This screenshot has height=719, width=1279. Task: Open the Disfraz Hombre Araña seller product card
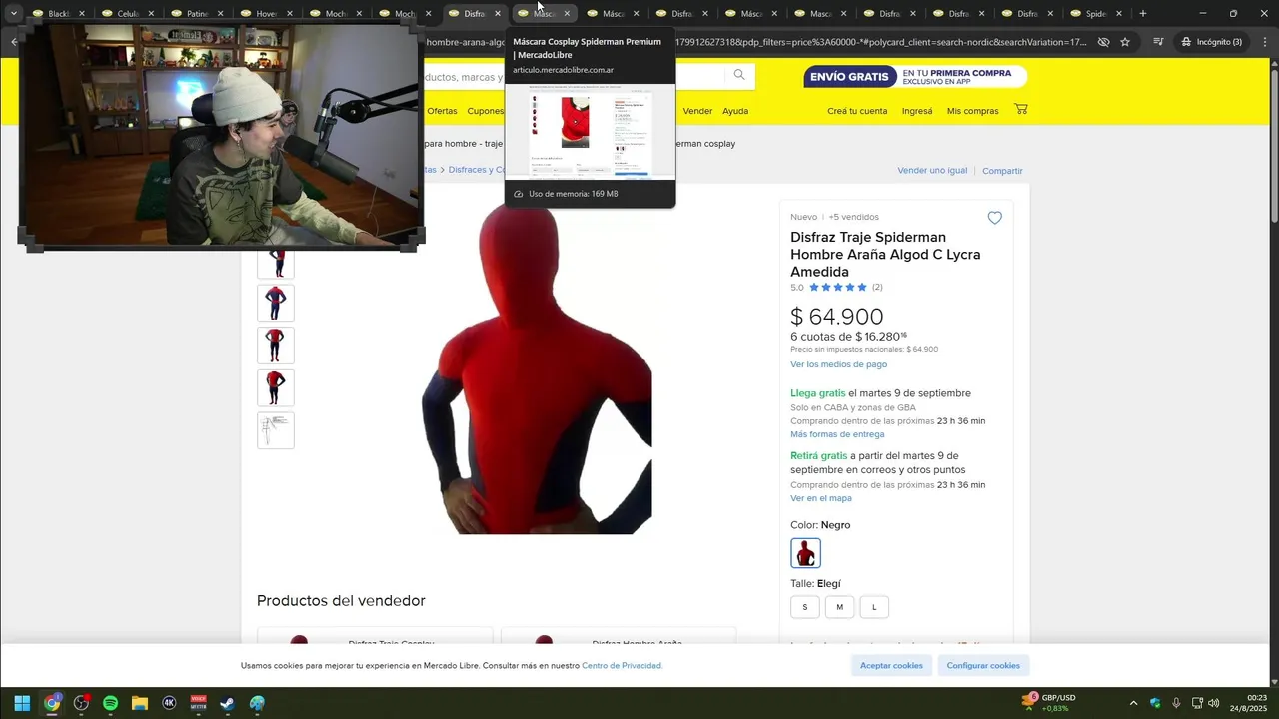(x=619, y=636)
